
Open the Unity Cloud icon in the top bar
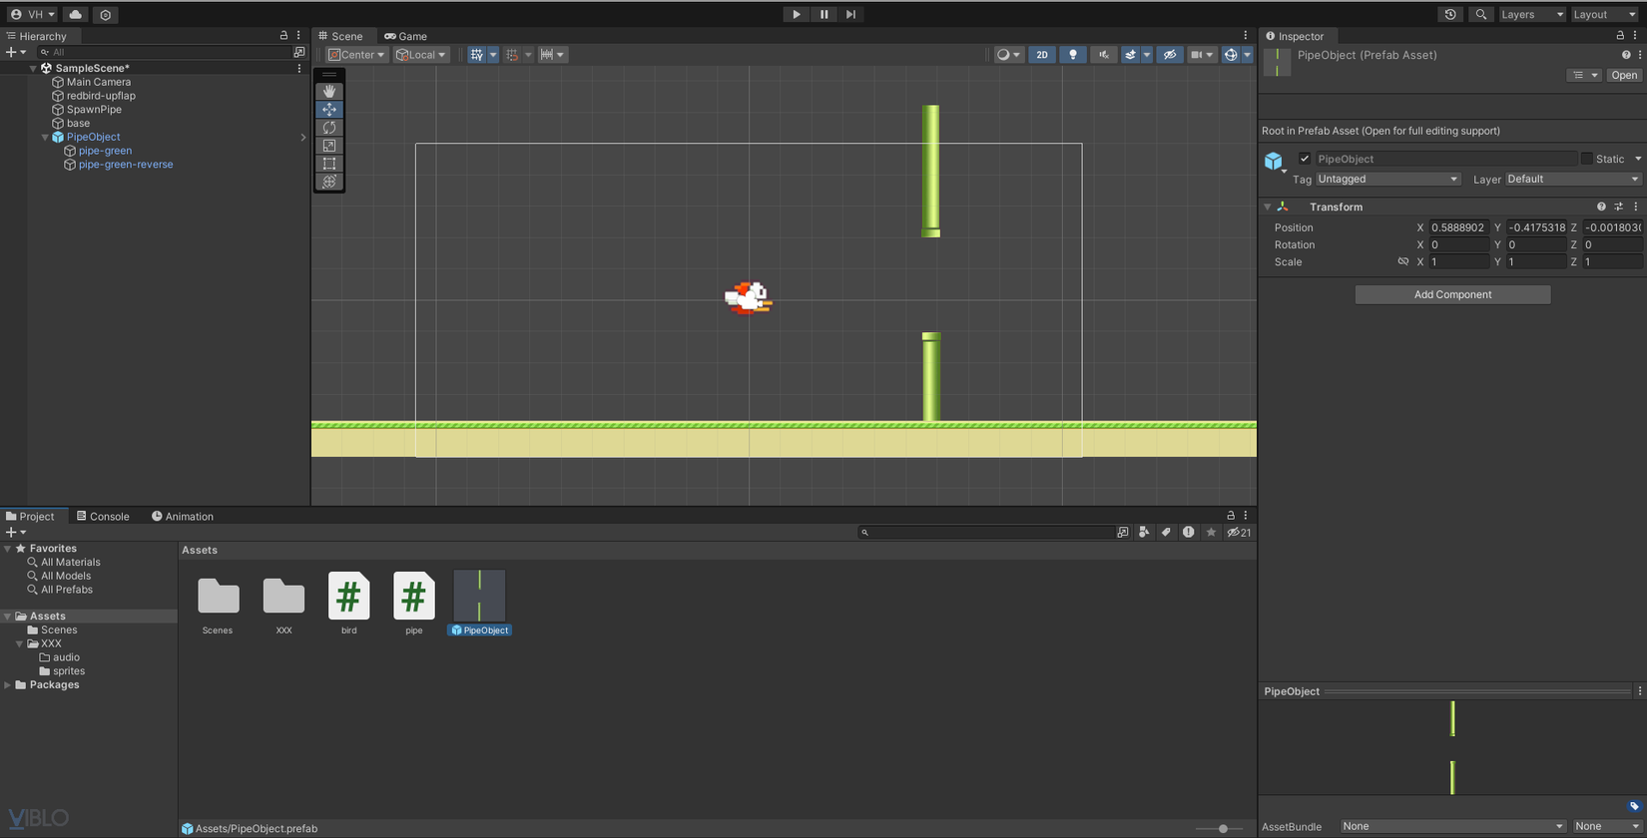[x=75, y=15]
